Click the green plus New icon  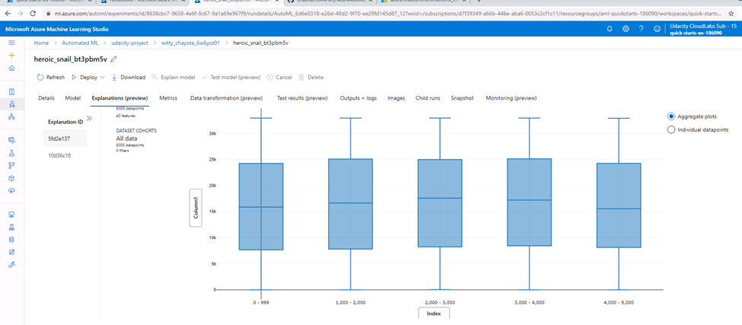(x=12, y=56)
